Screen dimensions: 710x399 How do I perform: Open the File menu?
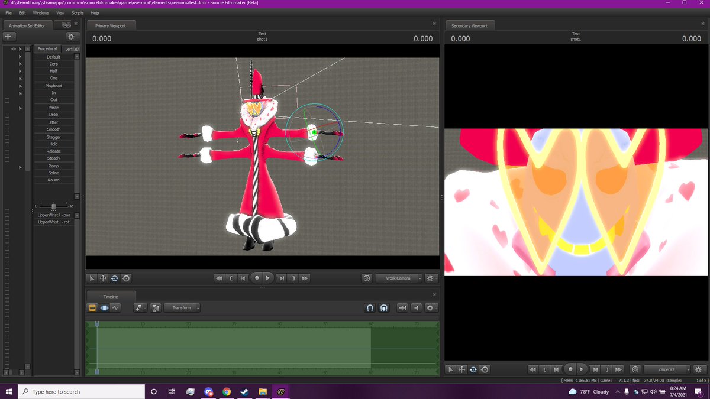[8, 12]
